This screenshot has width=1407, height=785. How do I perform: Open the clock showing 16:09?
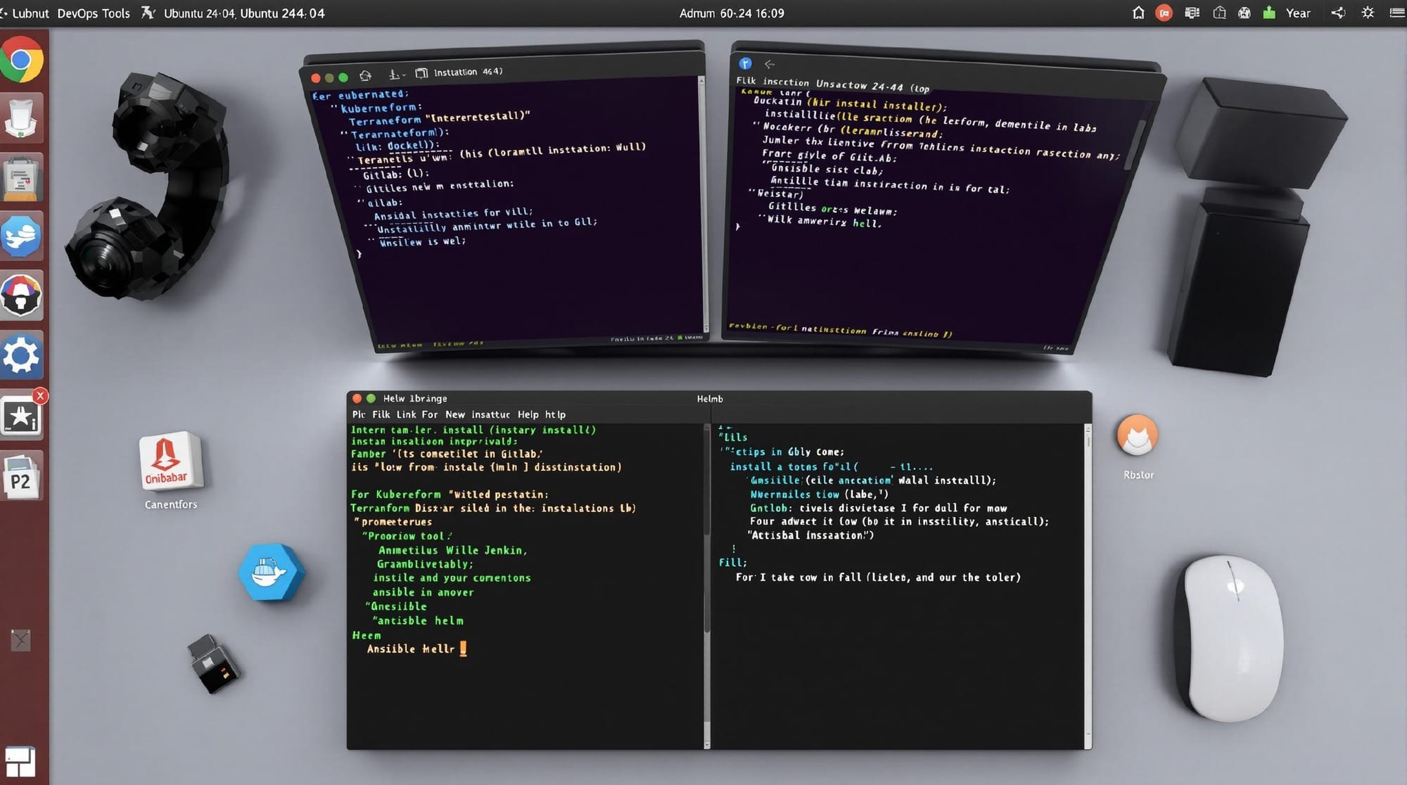[x=732, y=13]
